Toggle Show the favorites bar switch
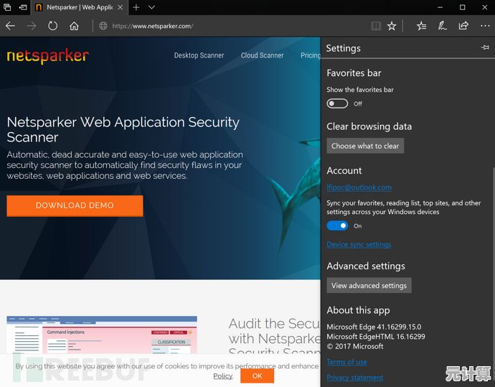495x387 pixels. pyautogui.click(x=337, y=103)
